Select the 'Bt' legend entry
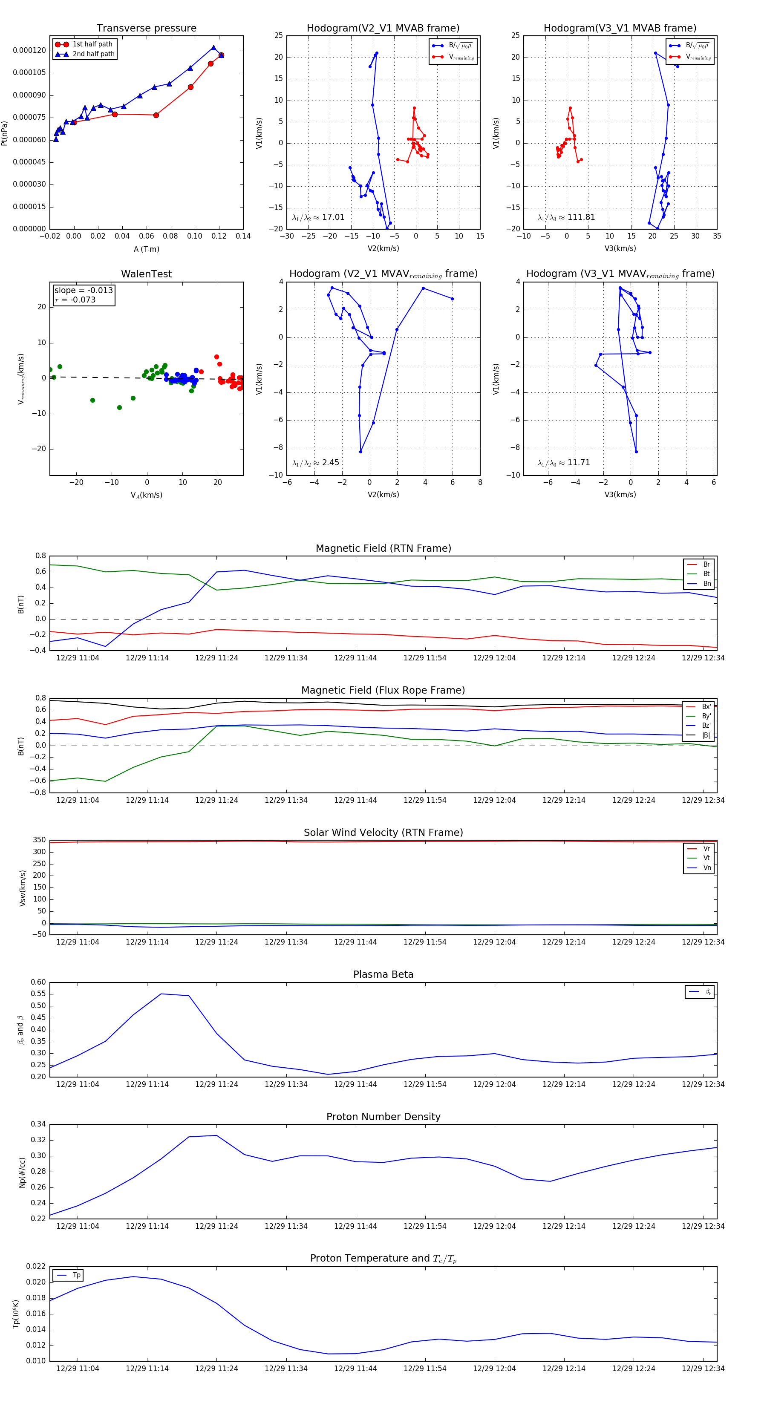The height and width of the screenshot is (1406, 767). tap(699, 573)
